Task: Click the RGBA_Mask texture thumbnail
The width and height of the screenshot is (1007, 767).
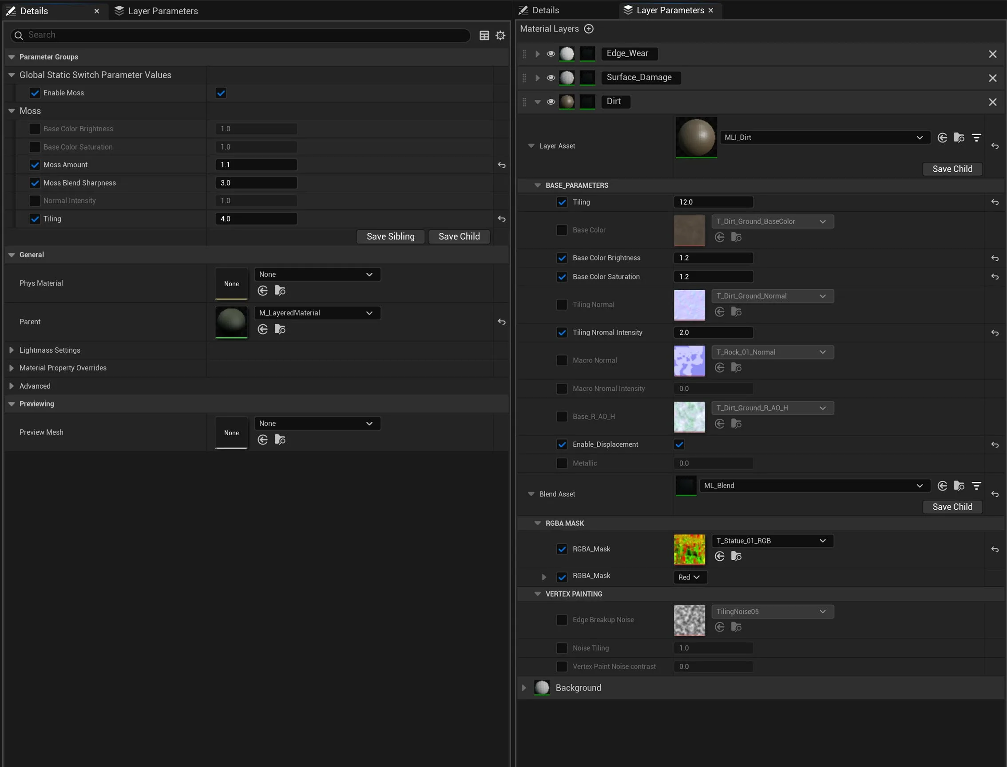Action: coord(690,550)
